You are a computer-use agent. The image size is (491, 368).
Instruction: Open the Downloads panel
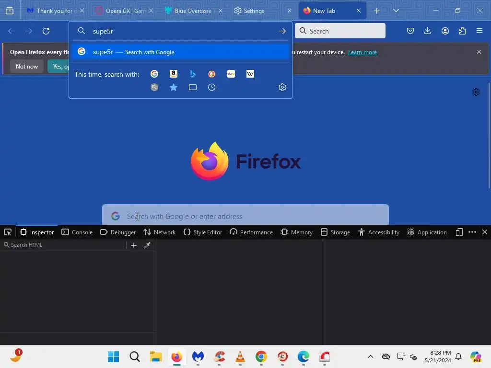[x=427, y=31]
